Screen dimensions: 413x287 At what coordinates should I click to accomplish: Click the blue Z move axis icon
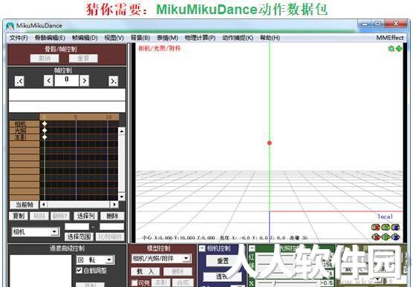coord(395,237)
